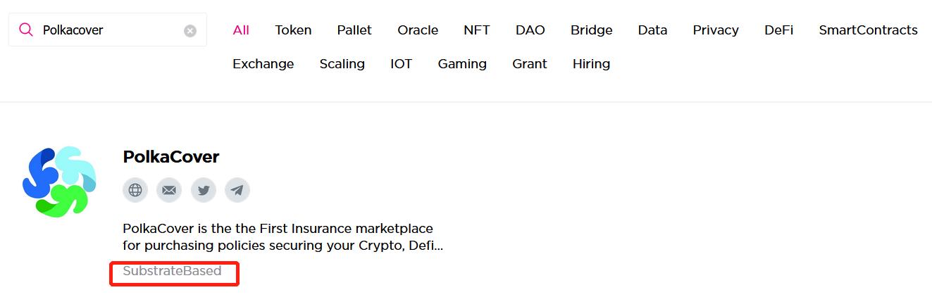932x297 pixels.
Task: Select the Token category filter
Action: (293, 30)
